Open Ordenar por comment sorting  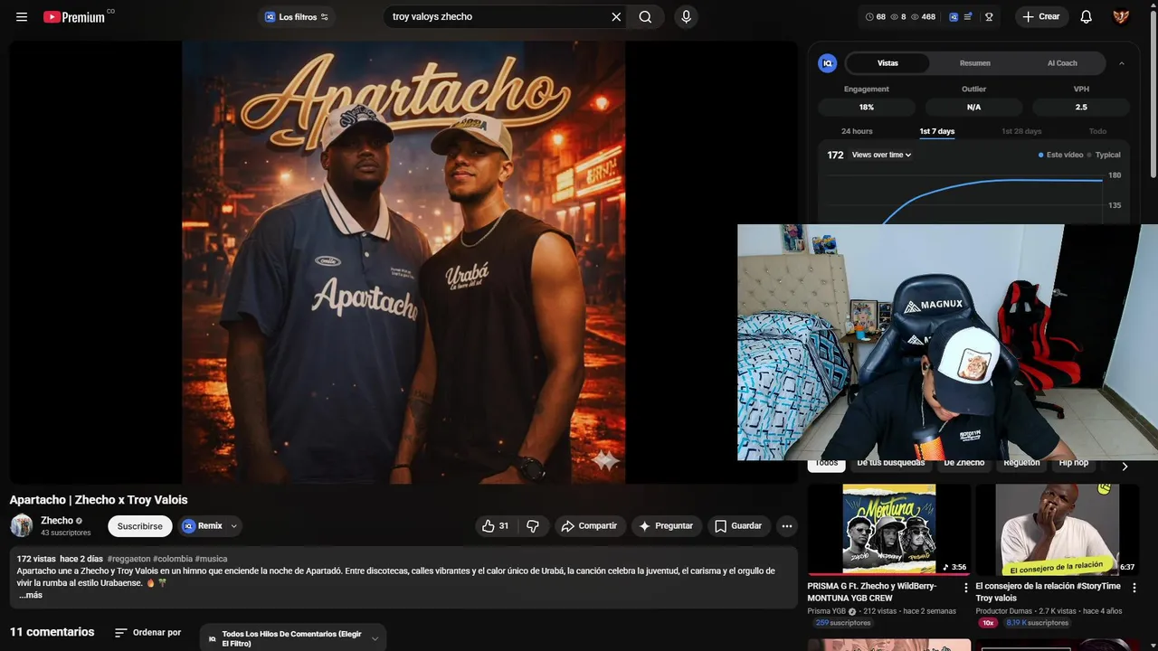click(x=147, y=633)
